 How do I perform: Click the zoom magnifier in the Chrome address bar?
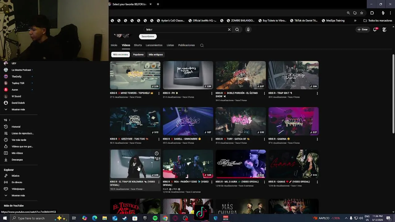[x=348, y=13]
